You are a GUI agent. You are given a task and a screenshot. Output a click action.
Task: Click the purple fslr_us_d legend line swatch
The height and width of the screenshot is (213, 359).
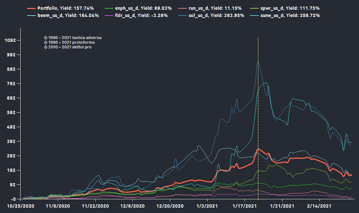(109, 16)
